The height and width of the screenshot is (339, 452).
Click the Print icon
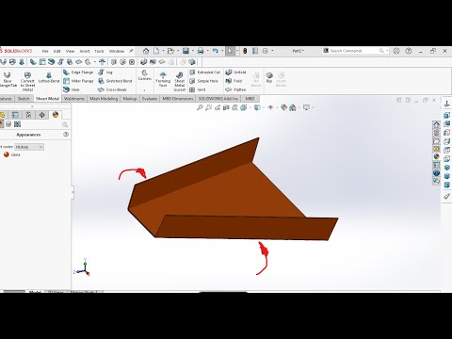pyautogui.click(x=201, y=51)
